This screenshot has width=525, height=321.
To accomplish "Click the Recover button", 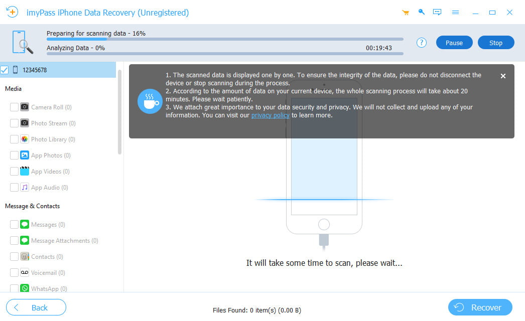I will tap(480, 307).
